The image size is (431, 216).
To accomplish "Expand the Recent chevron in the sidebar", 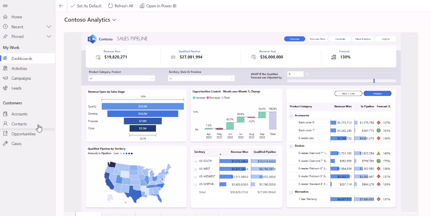I will tap(49, 27).
